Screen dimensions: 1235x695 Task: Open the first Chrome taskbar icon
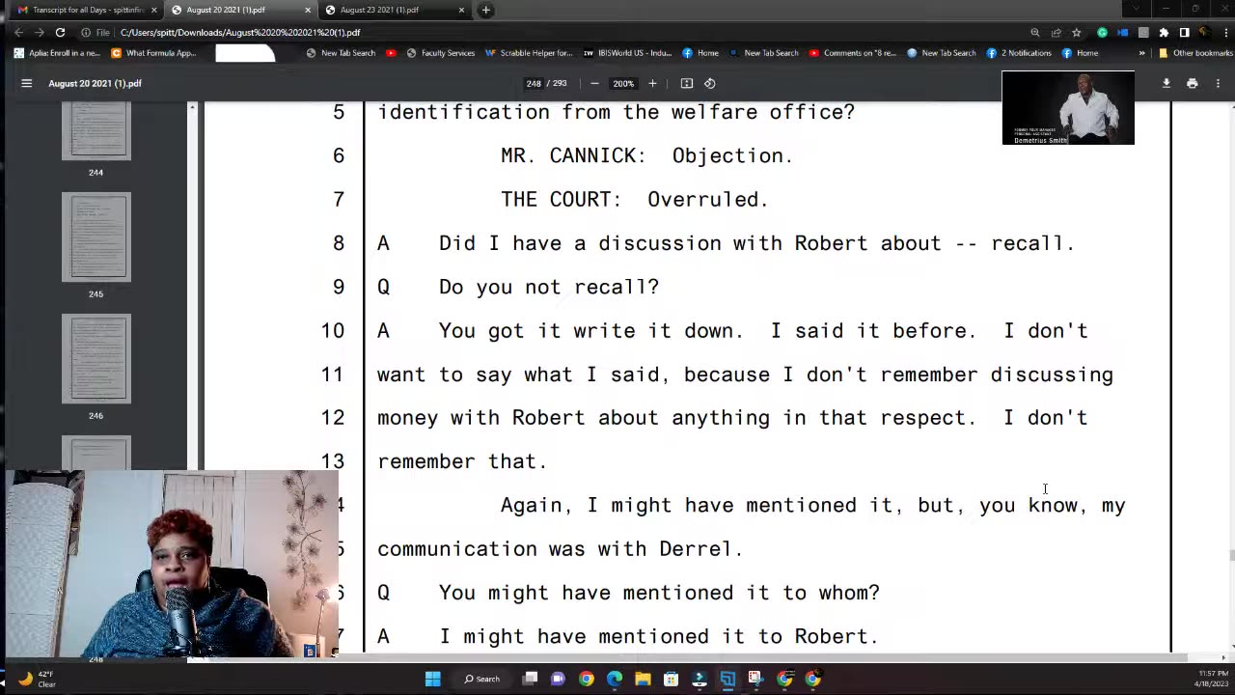coord(586,679)
